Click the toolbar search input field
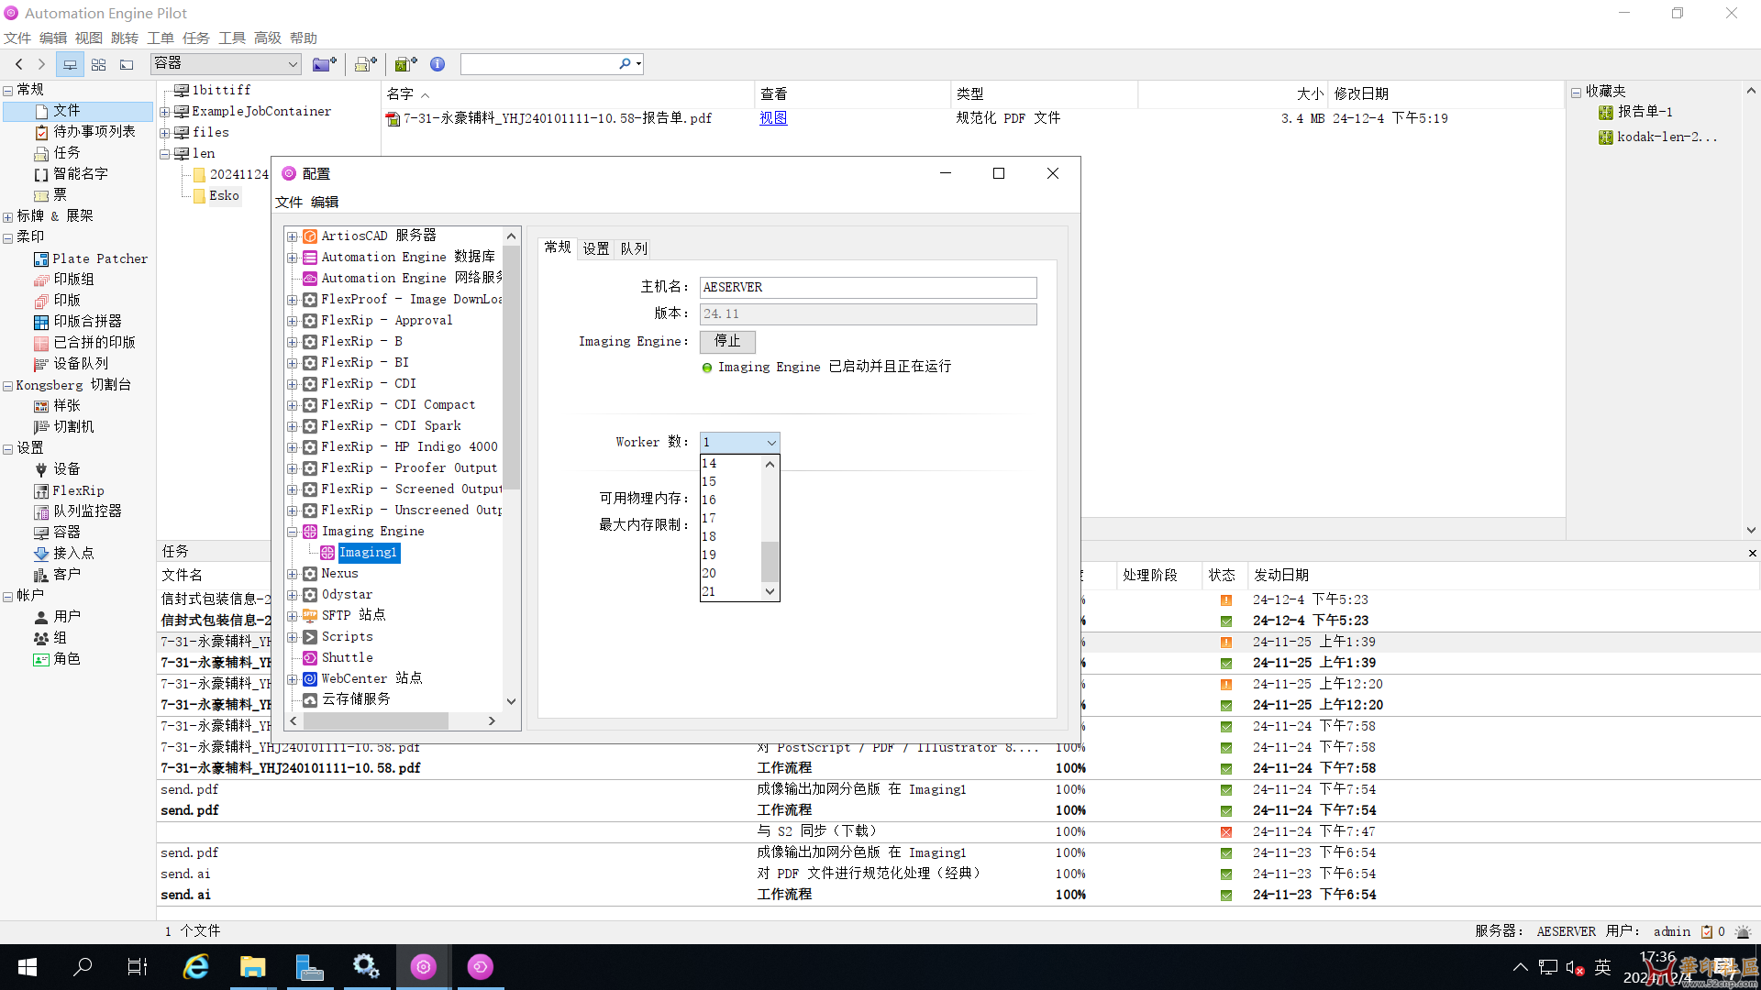 539,63
